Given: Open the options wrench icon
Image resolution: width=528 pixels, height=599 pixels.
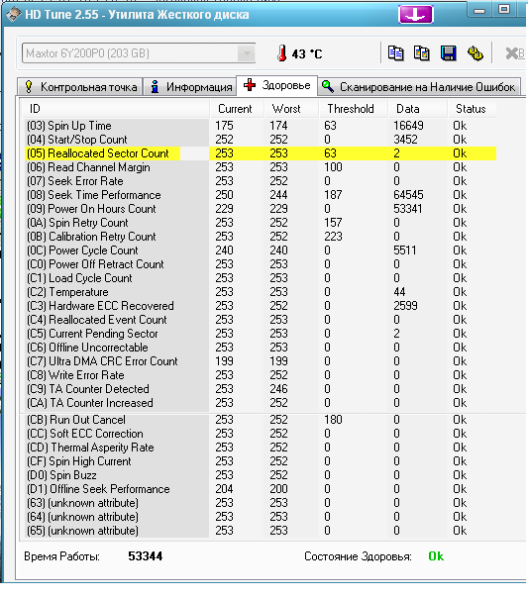Looking at the screenshot, I should (x=475, y=53).
